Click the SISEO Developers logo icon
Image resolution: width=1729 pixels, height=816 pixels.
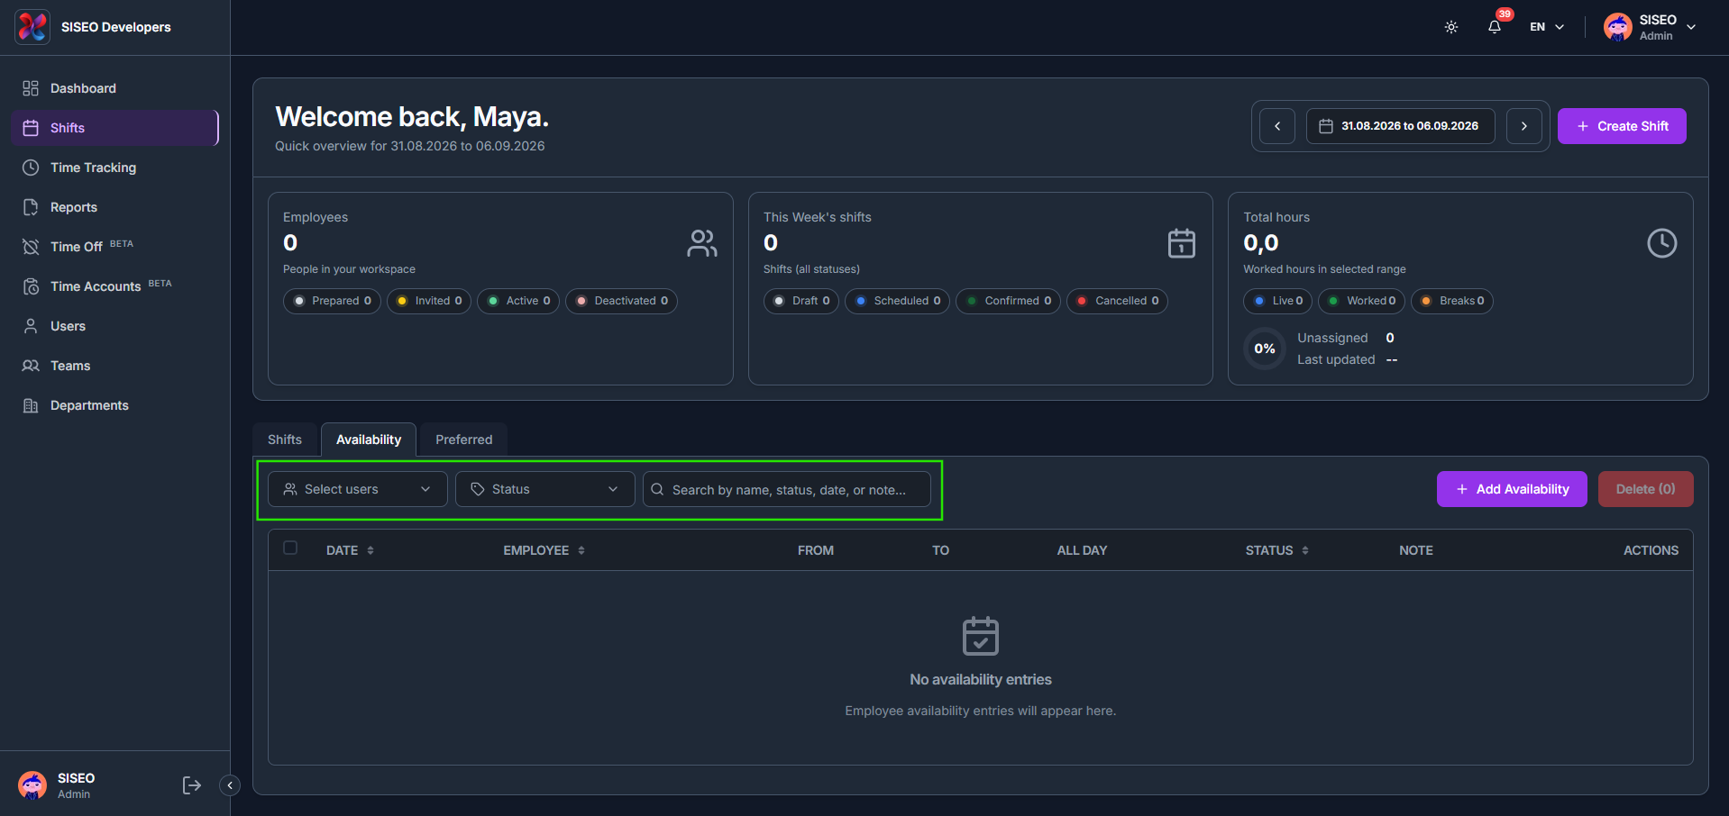[32, 27]
